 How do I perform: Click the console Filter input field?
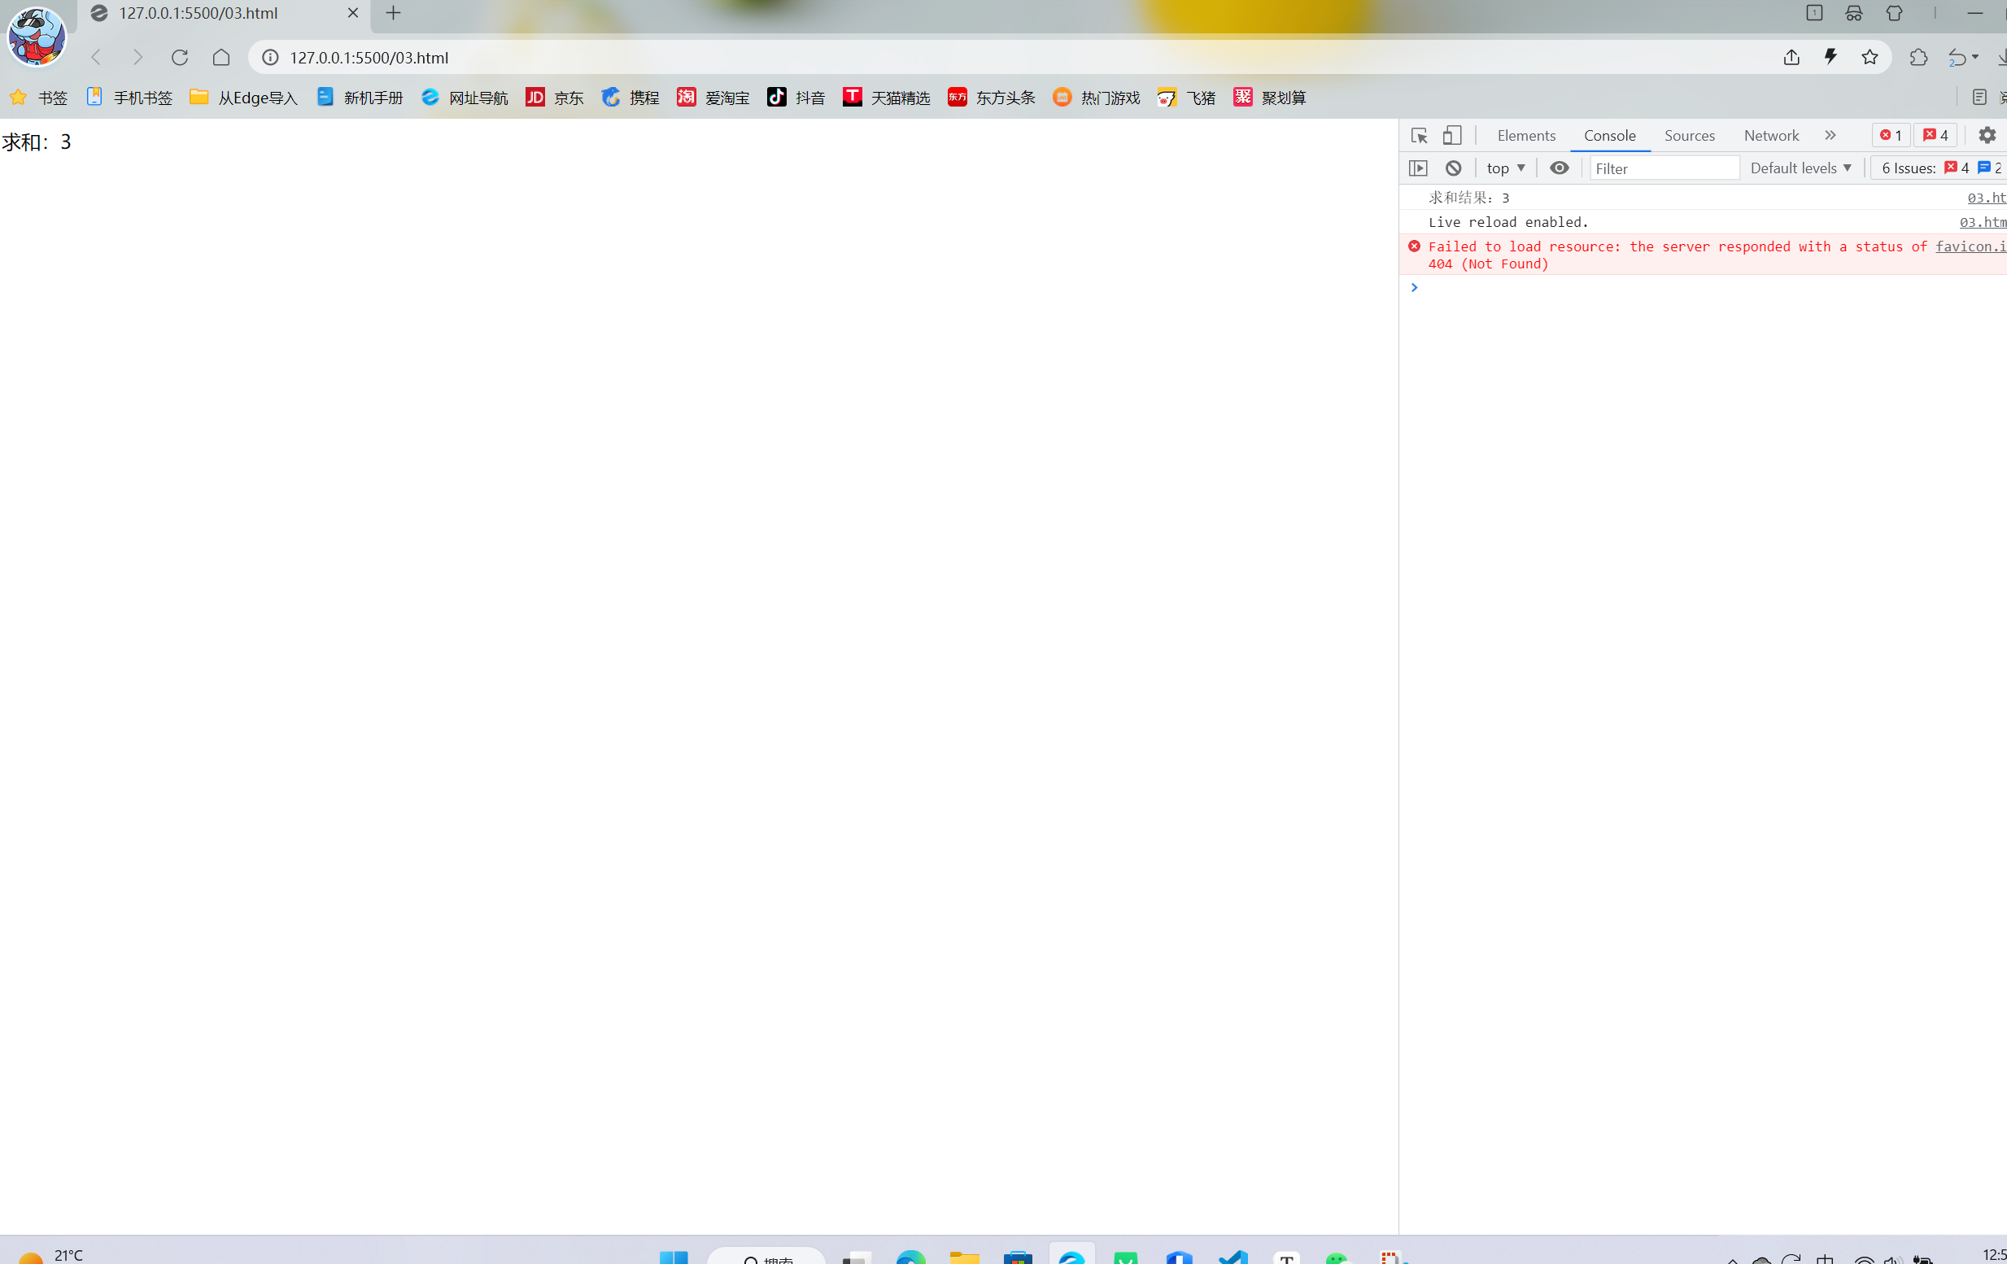1664,168
